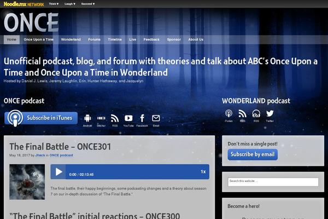Go to the Home tab

(x=11, y=39)
